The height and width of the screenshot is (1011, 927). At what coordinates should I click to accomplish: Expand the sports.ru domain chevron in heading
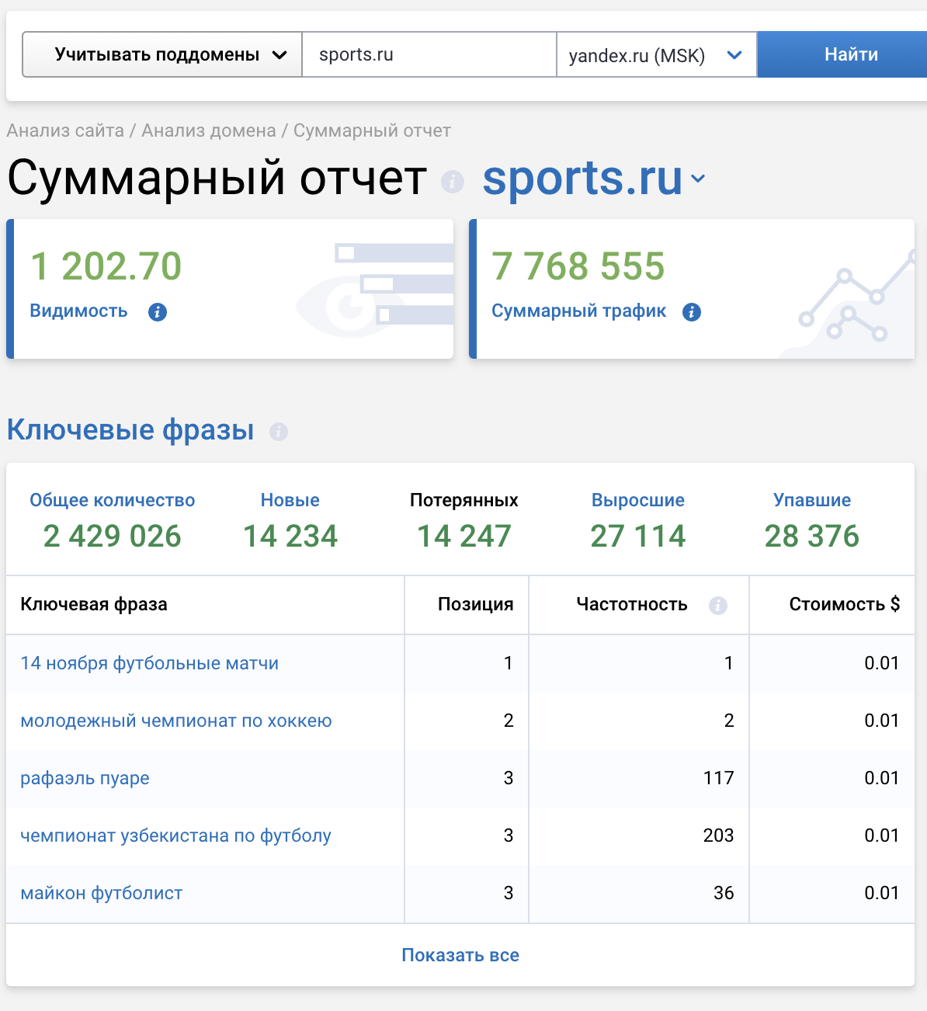point(698,179)
